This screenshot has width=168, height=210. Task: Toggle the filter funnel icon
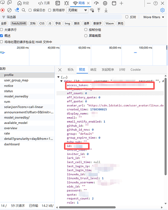tap(17, 10)
